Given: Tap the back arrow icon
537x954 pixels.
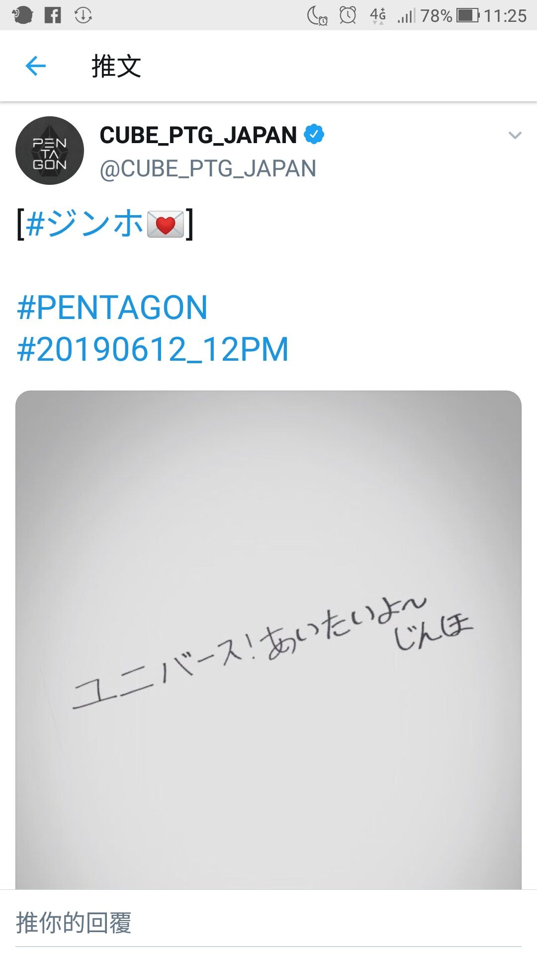Looking at the screenshot, I should pyautogui.click(x=35, y=66).
